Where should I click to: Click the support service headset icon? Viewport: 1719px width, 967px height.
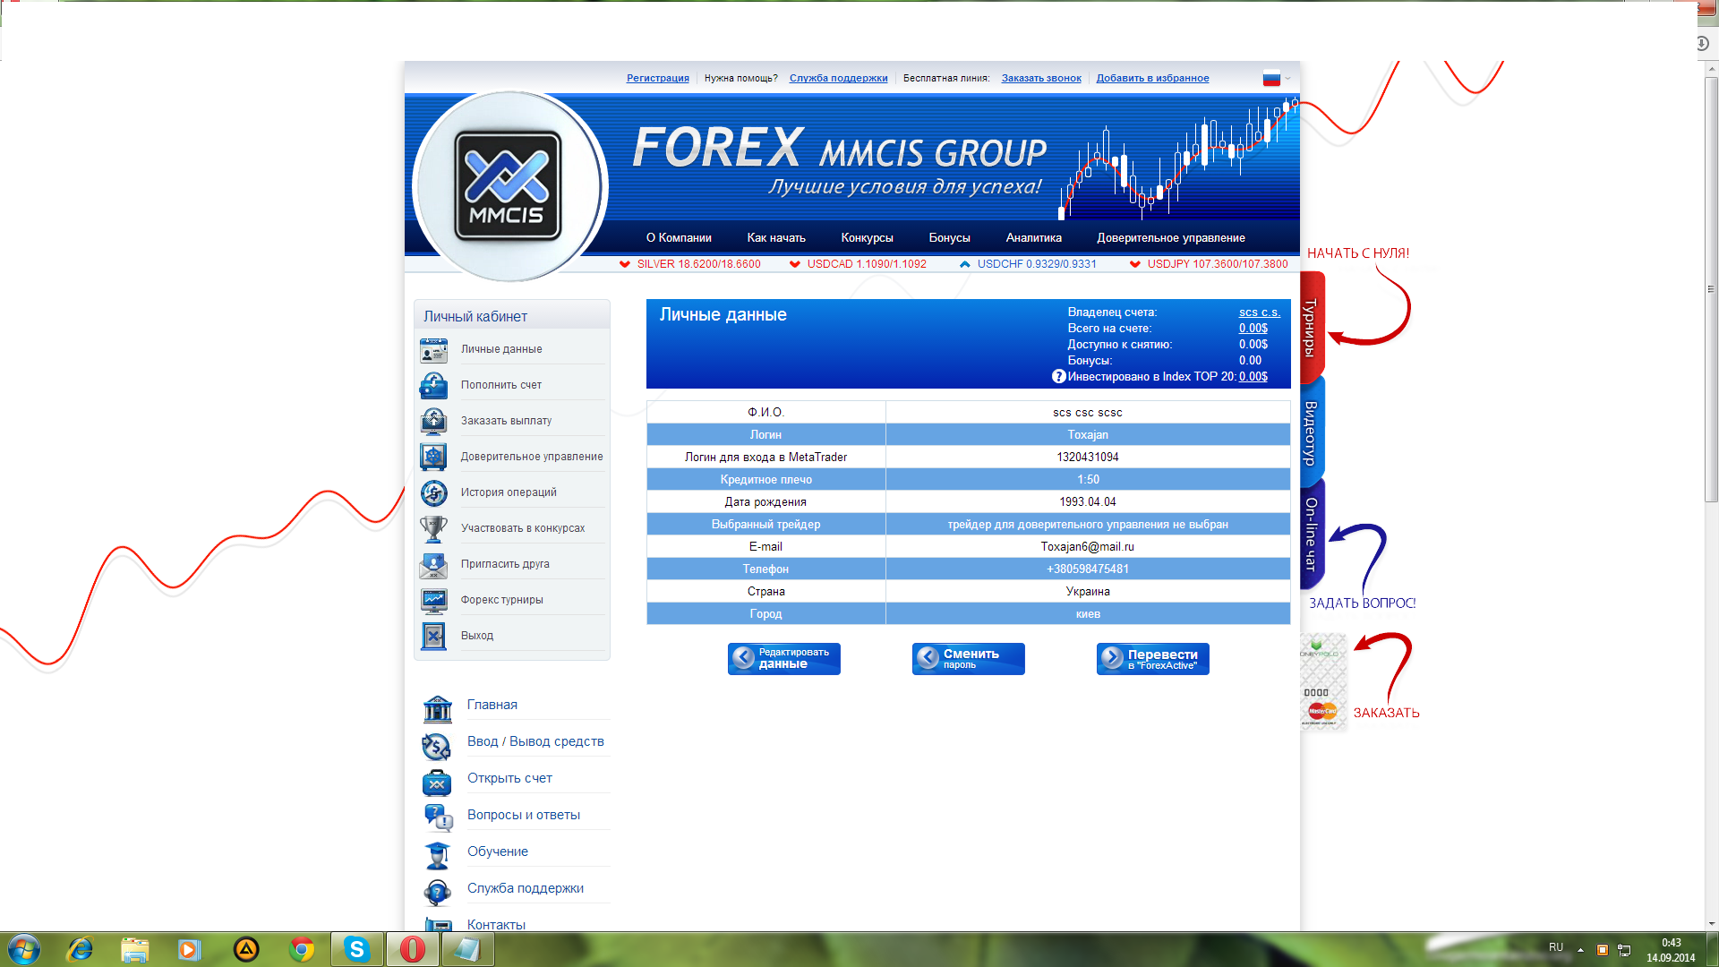437,891
